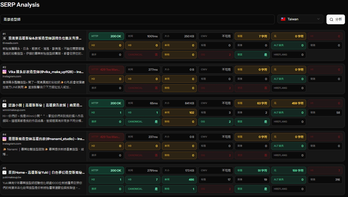Click the 65ms time cell
Viewport: 348px width, 197px height.
tap(143, 103)
